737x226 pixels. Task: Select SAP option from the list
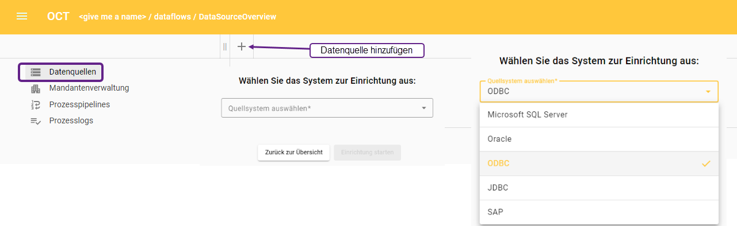click(599, 212)
